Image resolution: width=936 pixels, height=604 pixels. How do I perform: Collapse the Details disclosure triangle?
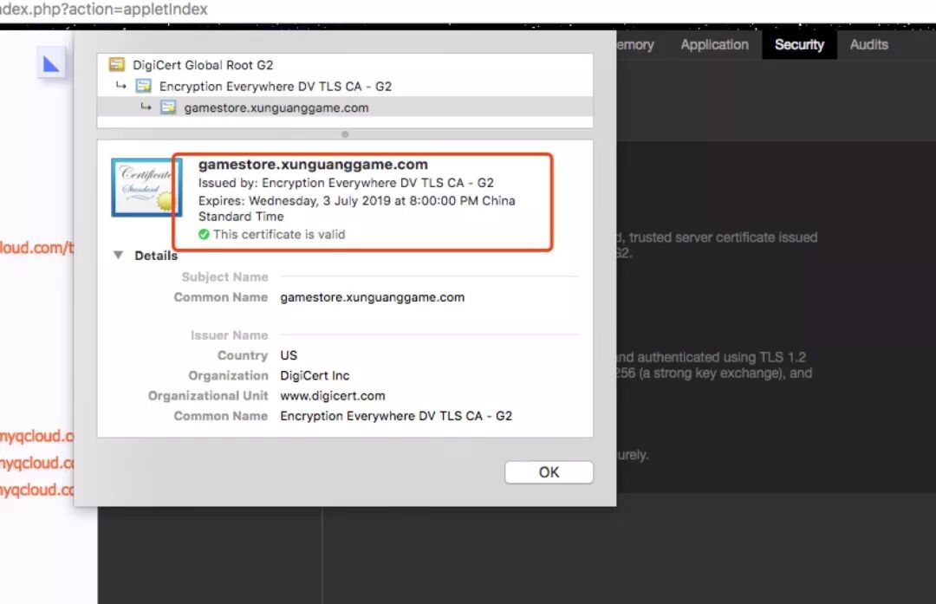click(118, 256)
